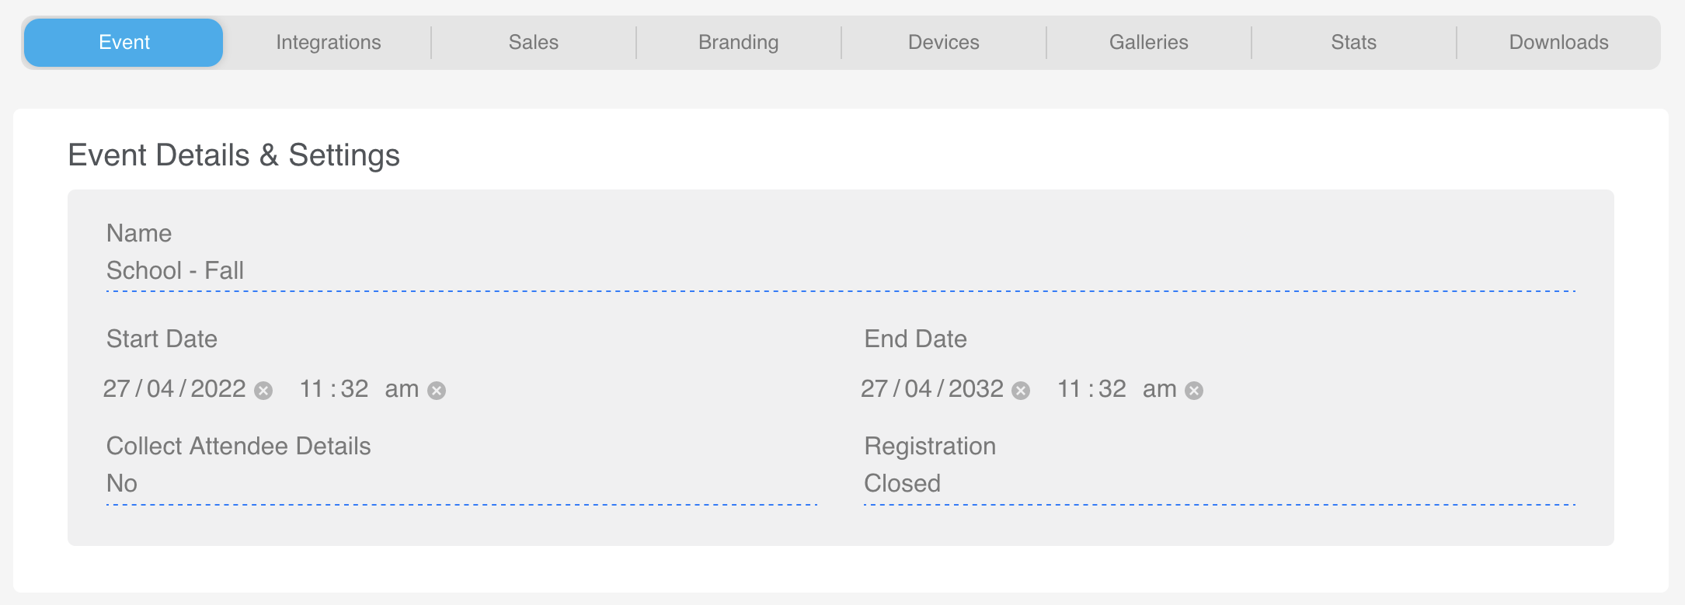
Task: Change the Collect Attendee Details value
Action: click(461, 484)
